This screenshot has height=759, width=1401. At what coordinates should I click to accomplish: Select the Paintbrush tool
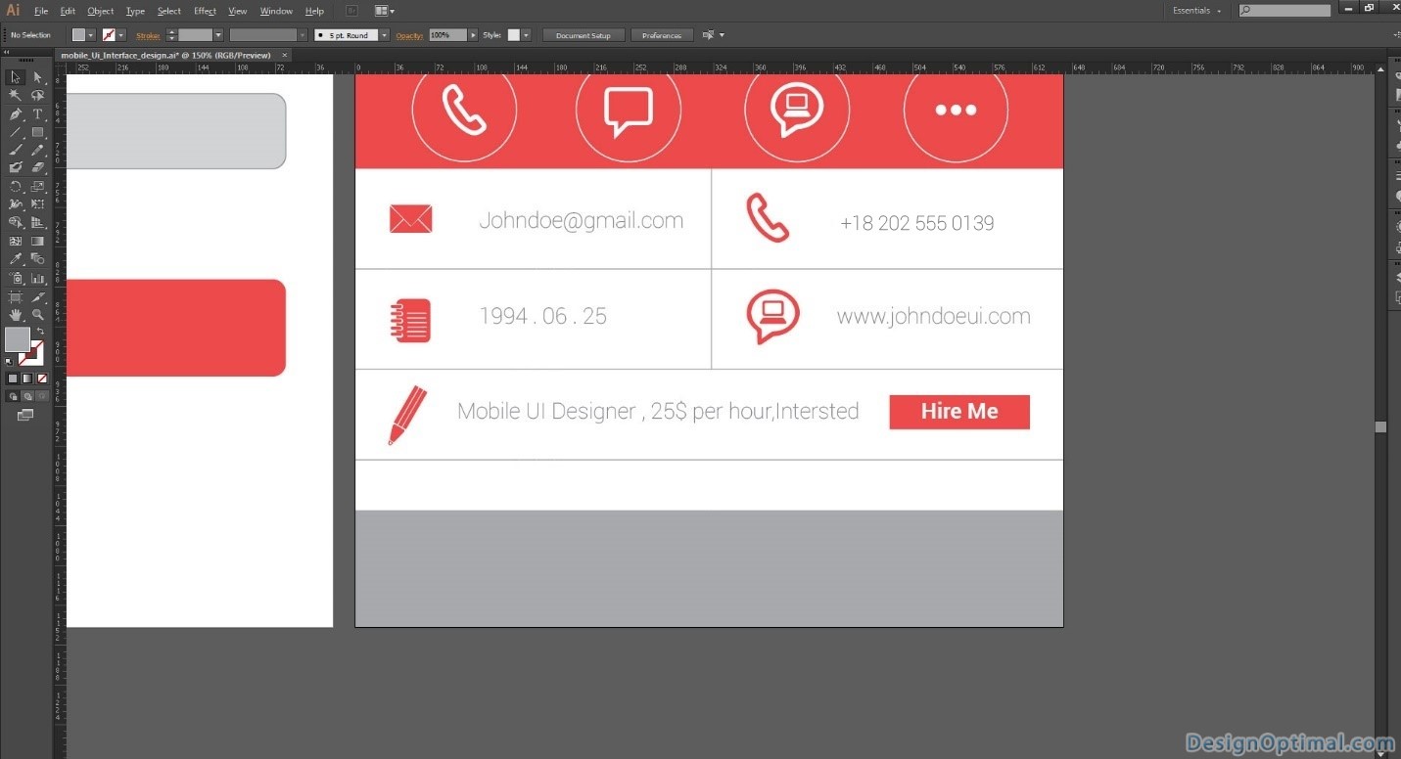16,150
